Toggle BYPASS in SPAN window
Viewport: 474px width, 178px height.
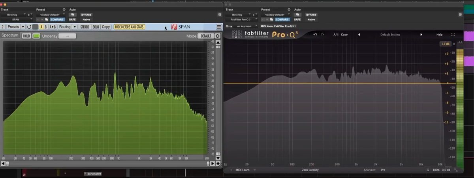click(86, 15)
